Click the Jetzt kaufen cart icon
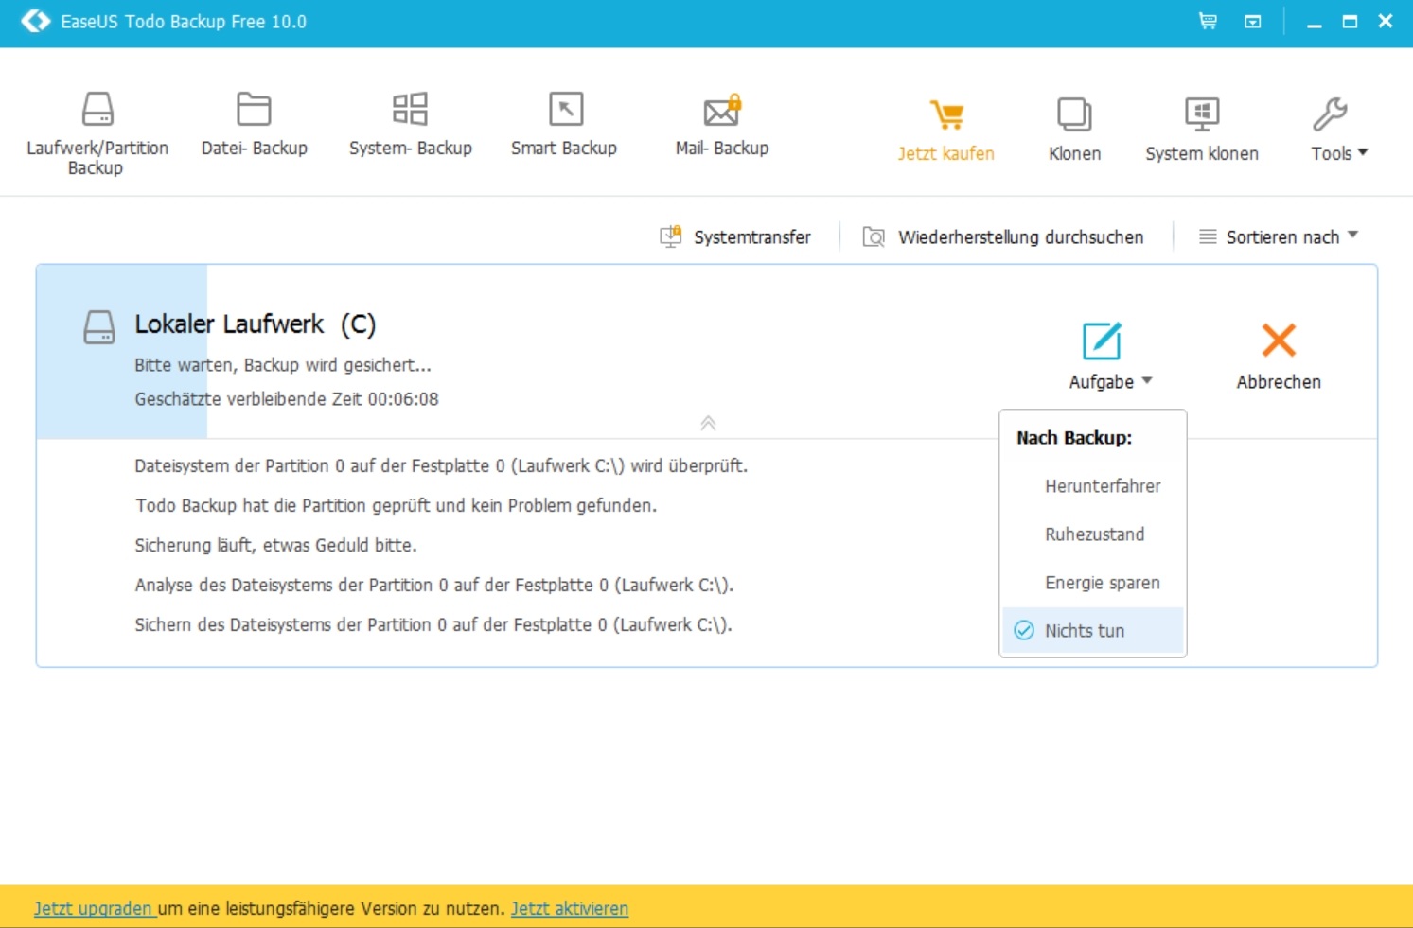1413x928 pixels. (945, 116)
